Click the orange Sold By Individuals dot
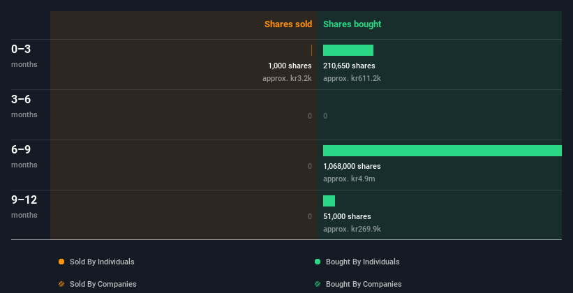This screenshot has width=573, height=293. pos(61,262)
